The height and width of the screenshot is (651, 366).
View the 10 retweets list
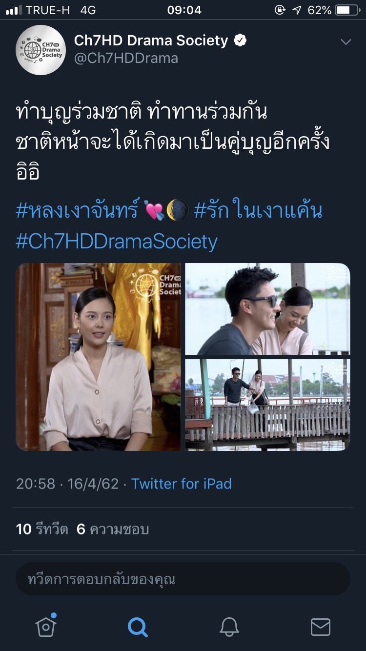pos(42,529)
